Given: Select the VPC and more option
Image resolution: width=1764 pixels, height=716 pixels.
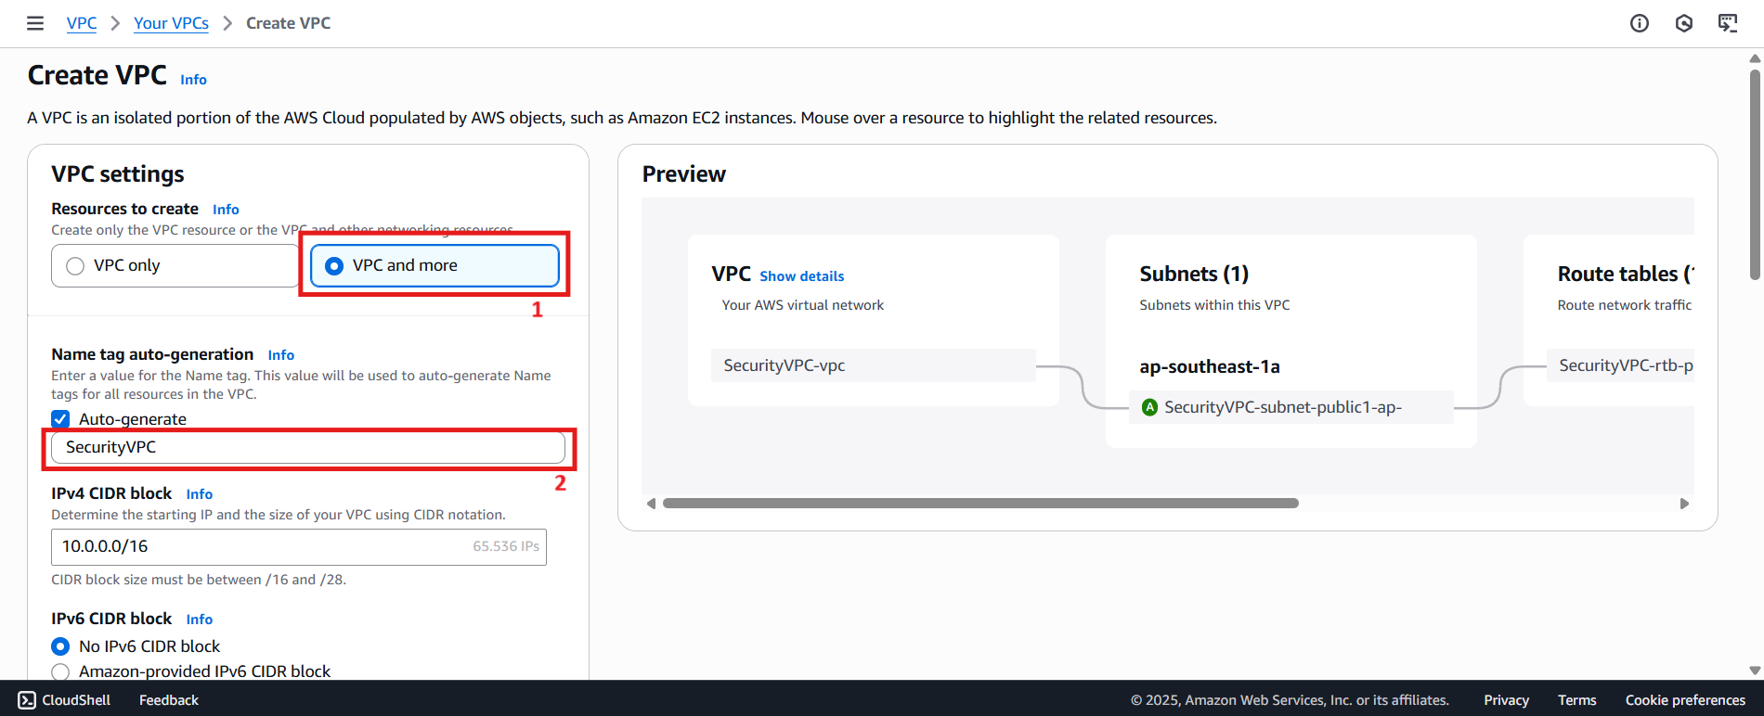Looking at the screenshot, I should tap(435, 265).
